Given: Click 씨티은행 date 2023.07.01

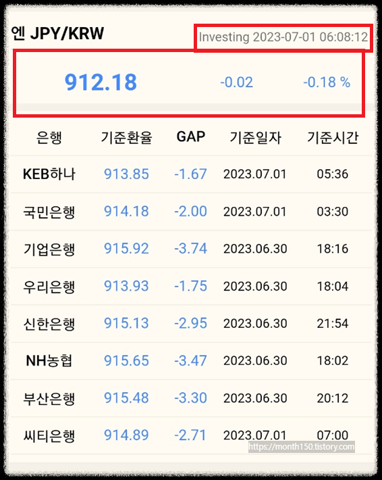Looking at the screenshot, I should pyautogui.click(x=255, y=435).
